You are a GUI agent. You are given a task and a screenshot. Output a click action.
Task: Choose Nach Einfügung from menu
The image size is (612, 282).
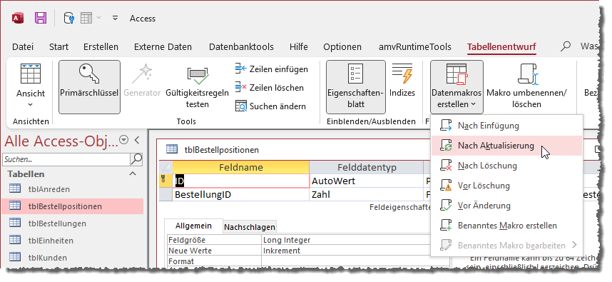point(506,126)
